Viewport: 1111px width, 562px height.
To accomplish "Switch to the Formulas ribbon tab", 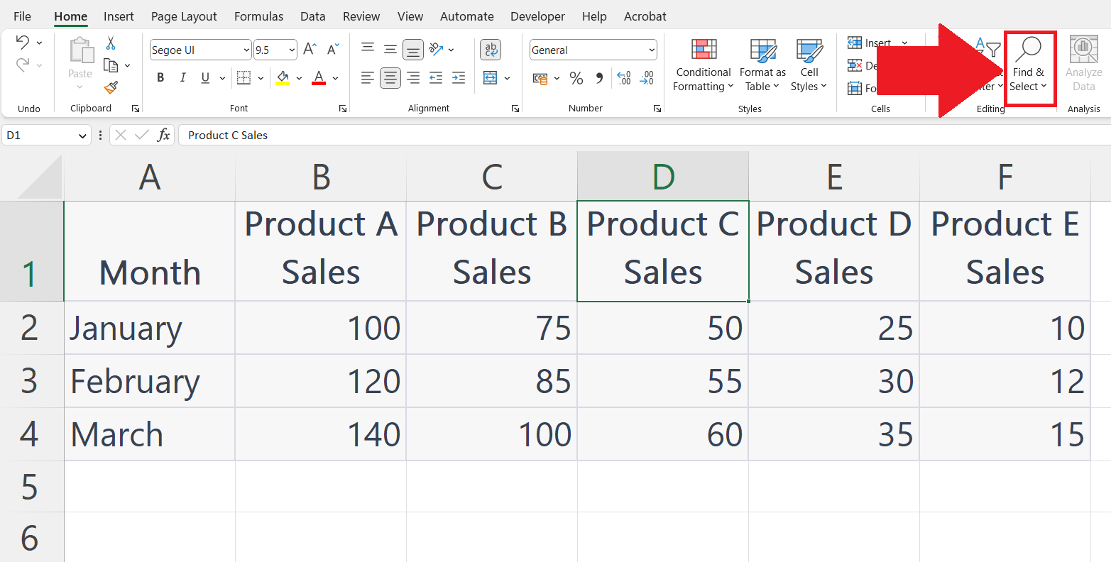I will pos(258,16).
